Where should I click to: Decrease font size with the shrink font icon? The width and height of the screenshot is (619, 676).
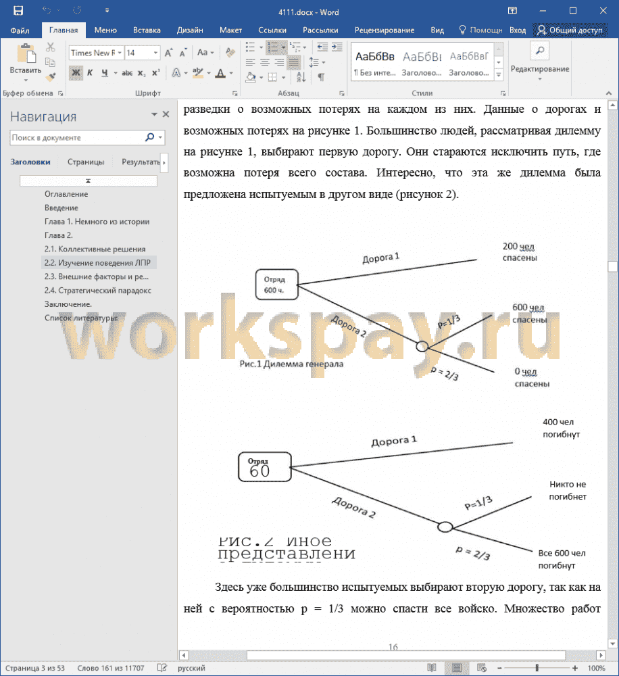point(183,53)
